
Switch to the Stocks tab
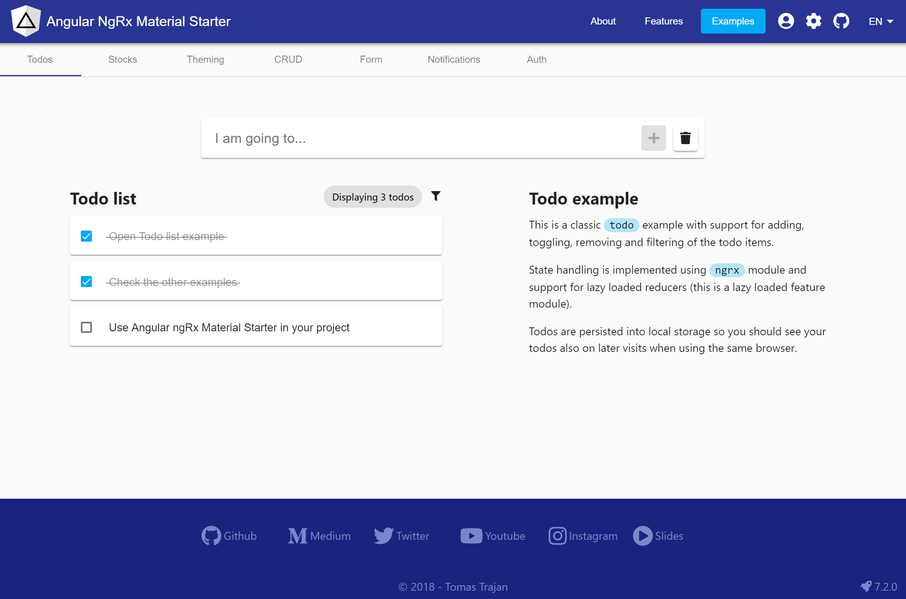[122, 59]
